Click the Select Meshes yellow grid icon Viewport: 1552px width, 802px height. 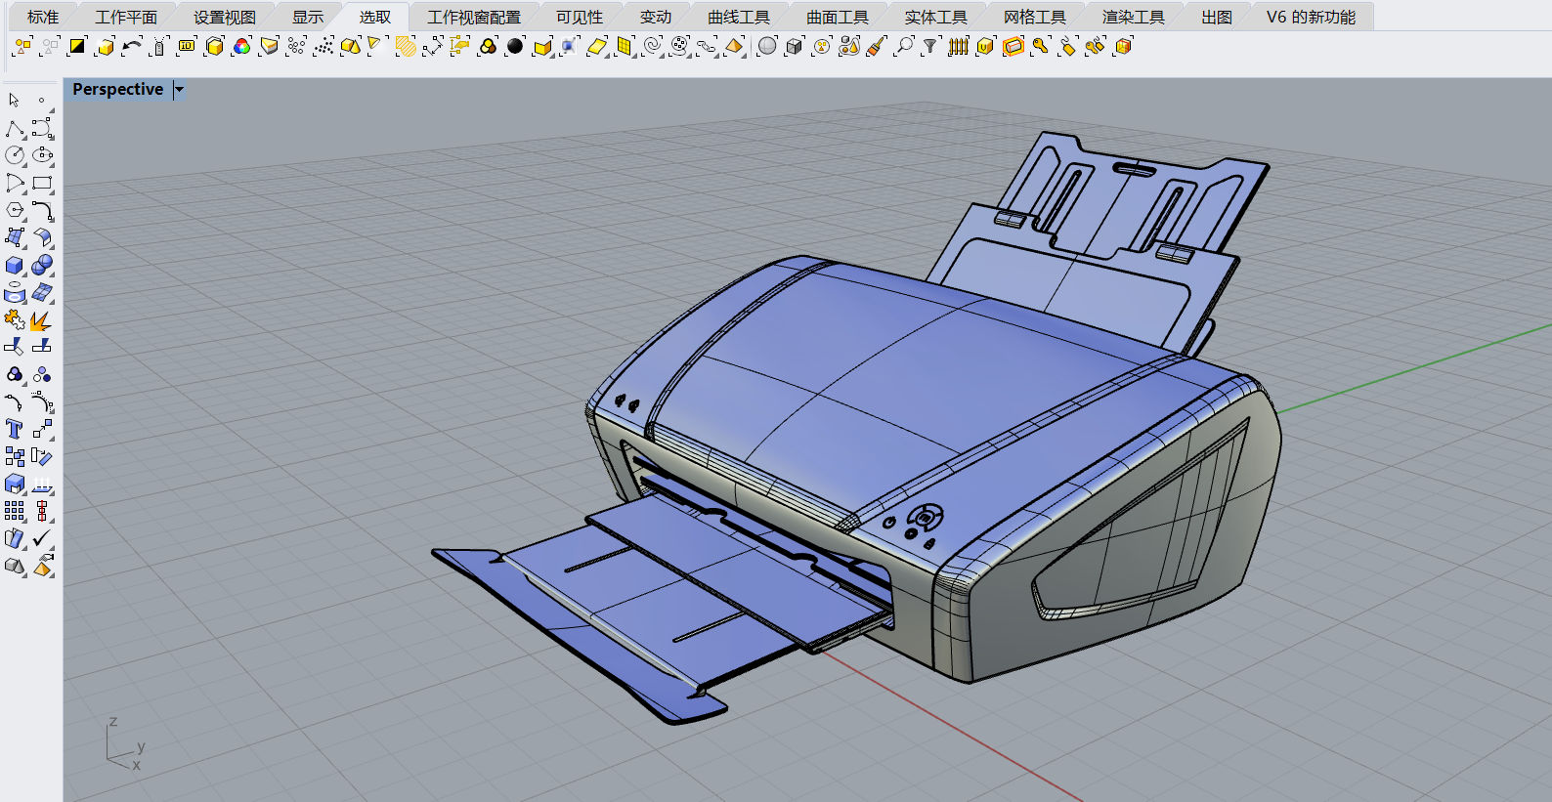point(625,46)
